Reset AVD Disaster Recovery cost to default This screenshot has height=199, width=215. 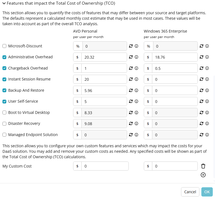[131, 124]
